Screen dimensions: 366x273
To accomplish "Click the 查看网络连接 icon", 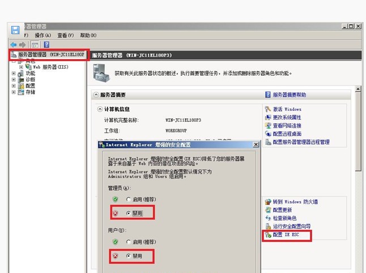I will [x=268, y=125].
